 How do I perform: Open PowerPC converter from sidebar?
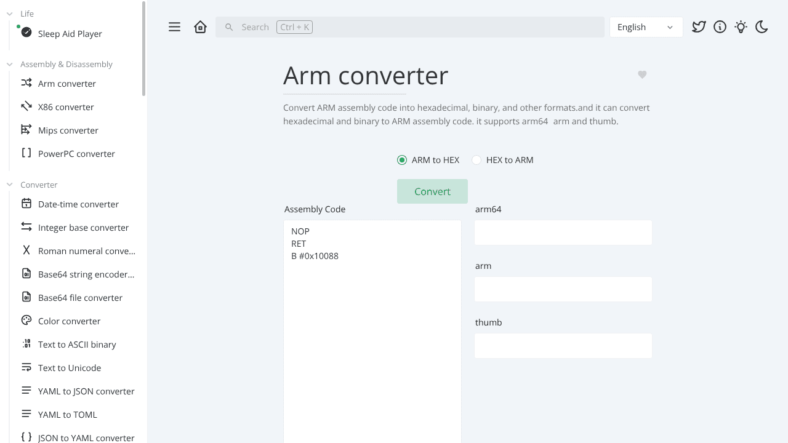point(76,154)
